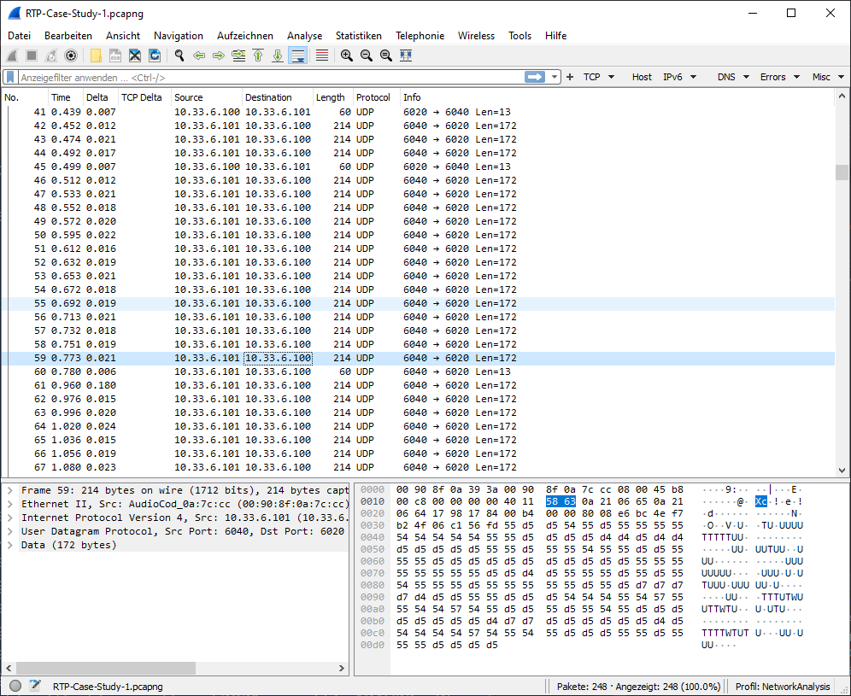Open capture file properties icon in status bar

pyautogui.click(x=35, y=686)
